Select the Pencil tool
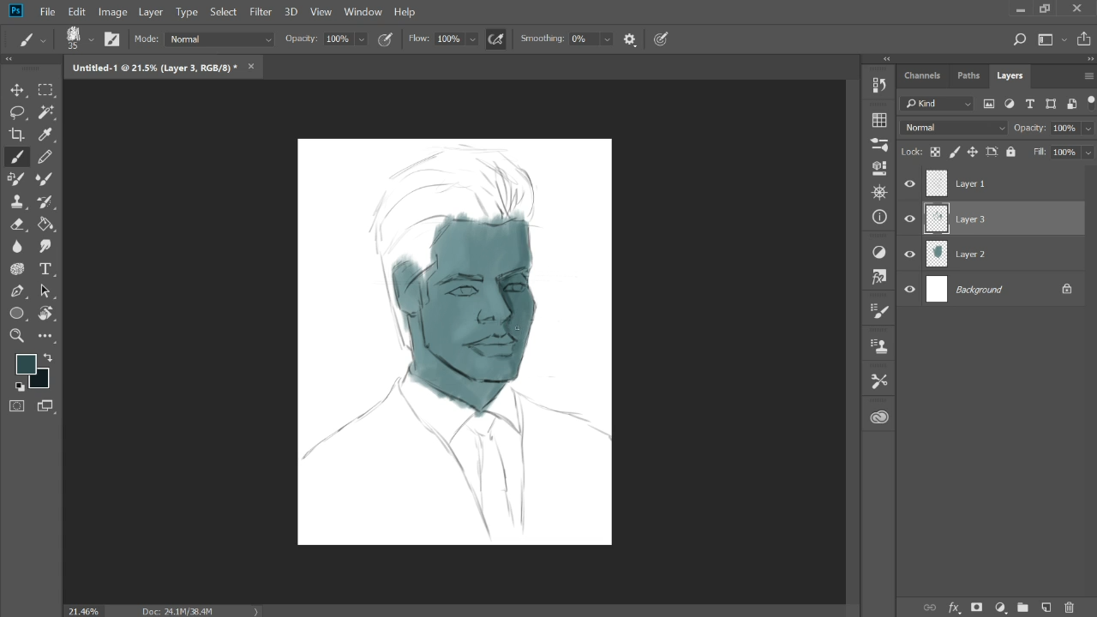 click(45, 157)
